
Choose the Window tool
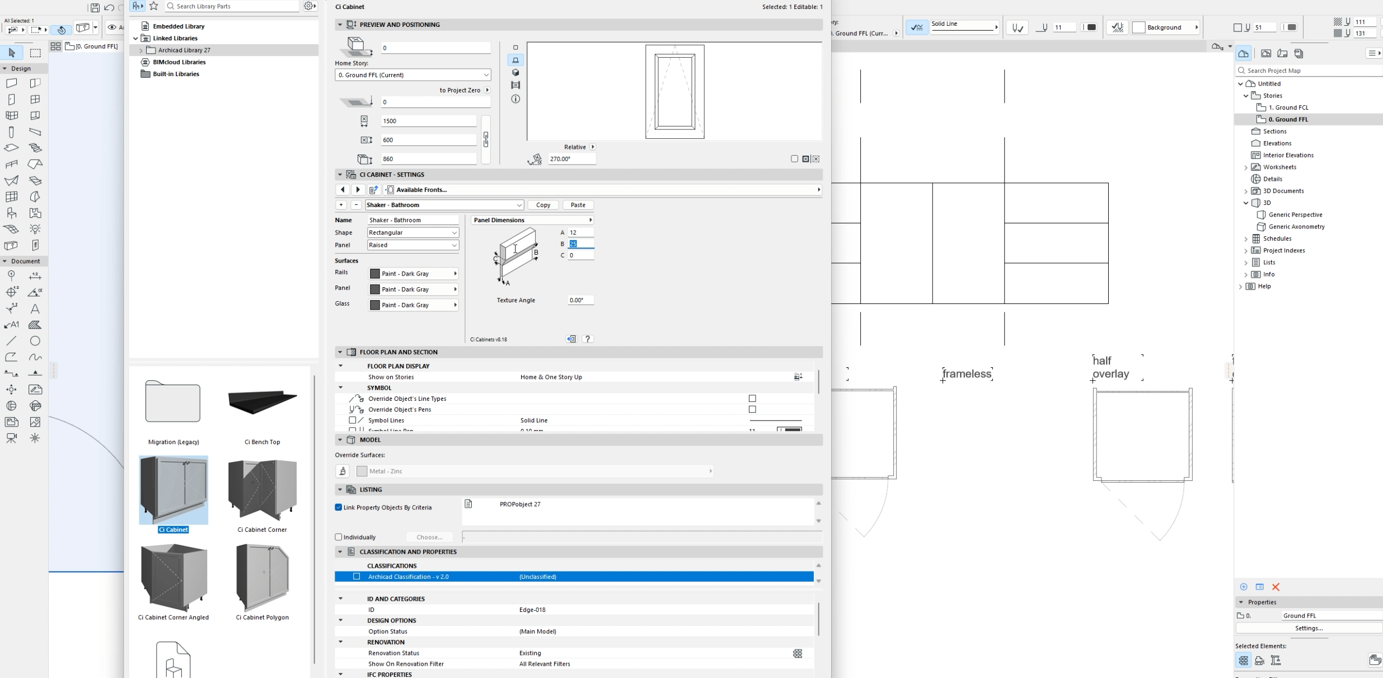tap(35, 100)
